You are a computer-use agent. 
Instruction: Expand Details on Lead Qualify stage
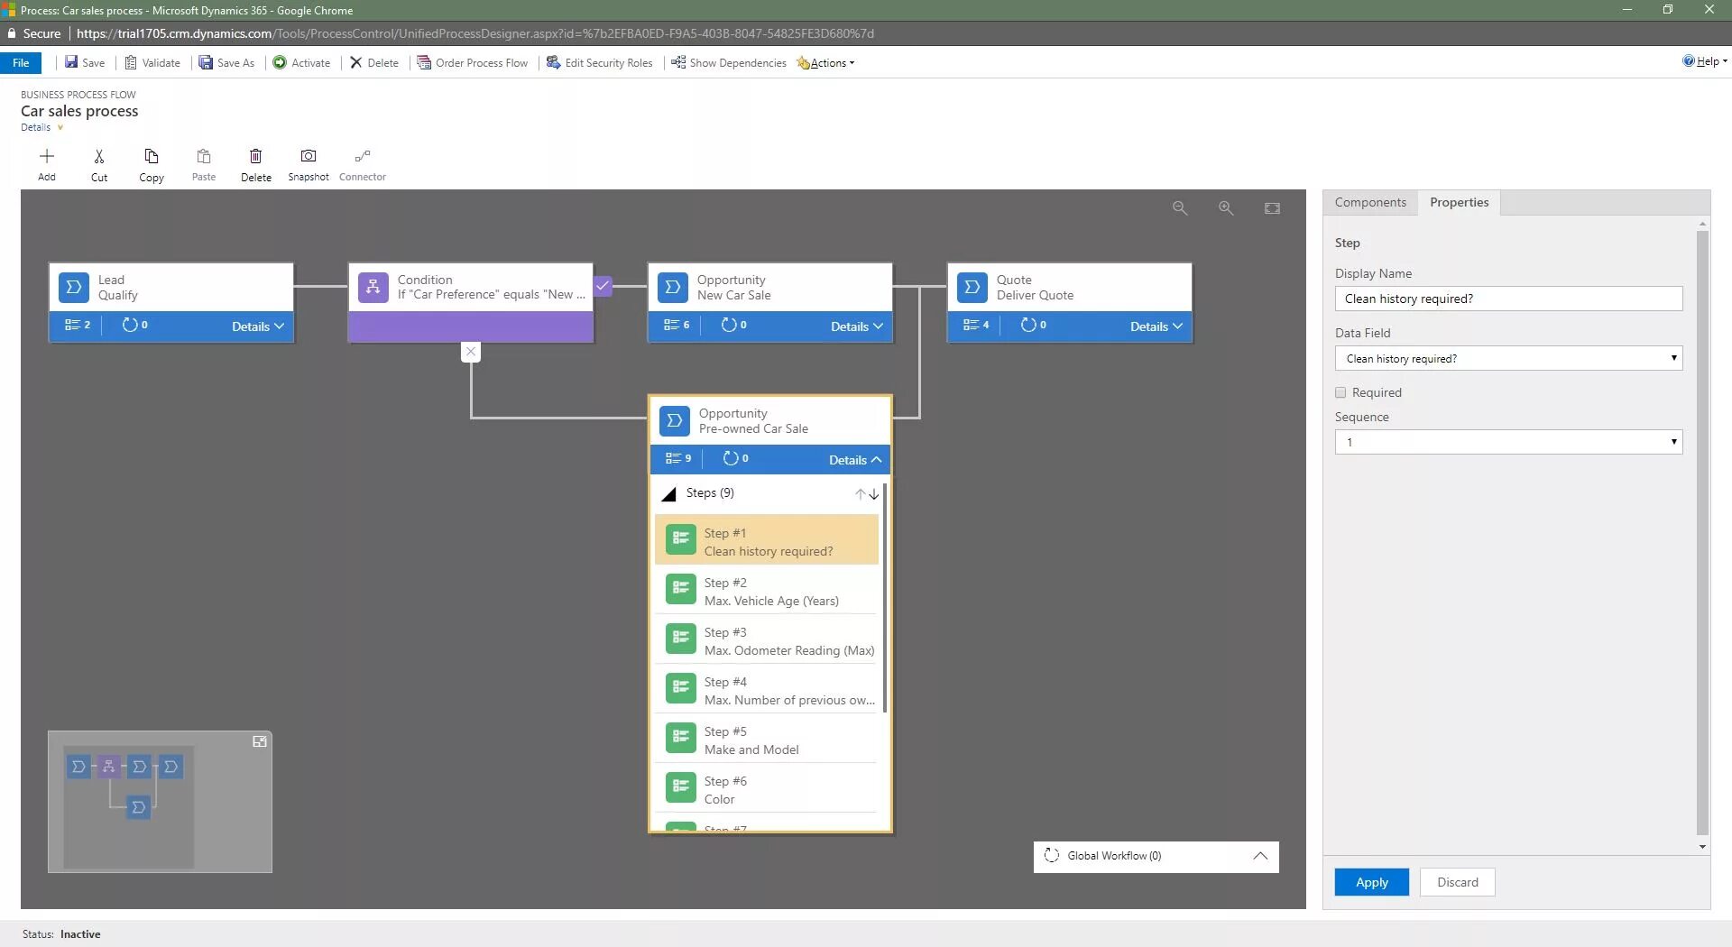point(258,326)
